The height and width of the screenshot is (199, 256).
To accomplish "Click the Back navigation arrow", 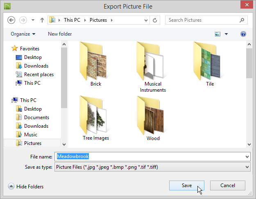I will pyautogui.click(x=11, y=20).
